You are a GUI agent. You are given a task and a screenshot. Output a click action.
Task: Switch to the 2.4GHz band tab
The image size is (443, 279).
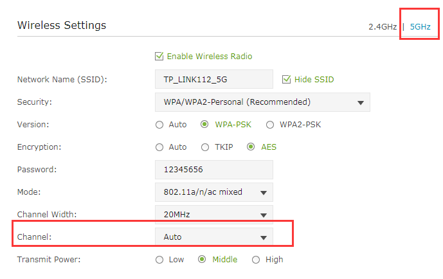[383, 27]
